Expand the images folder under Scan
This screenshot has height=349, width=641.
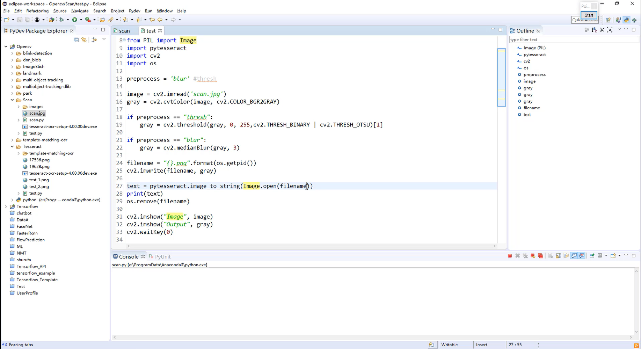click(19, 107)
